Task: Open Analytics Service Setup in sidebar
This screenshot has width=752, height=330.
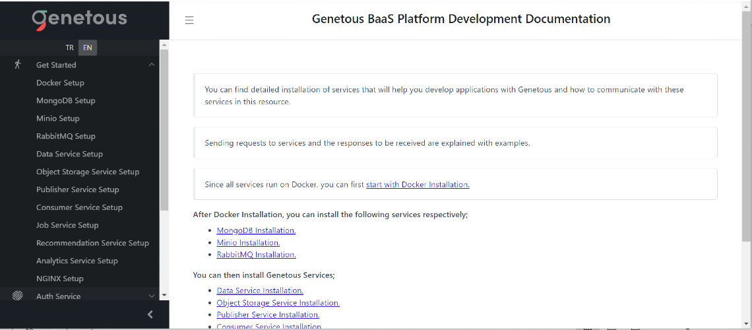Action: pyautogui.click(x=77, y=261)
